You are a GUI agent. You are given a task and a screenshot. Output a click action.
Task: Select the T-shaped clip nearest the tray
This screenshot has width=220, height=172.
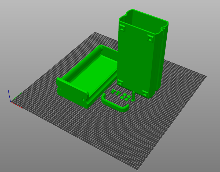click(x=113, y=91)
